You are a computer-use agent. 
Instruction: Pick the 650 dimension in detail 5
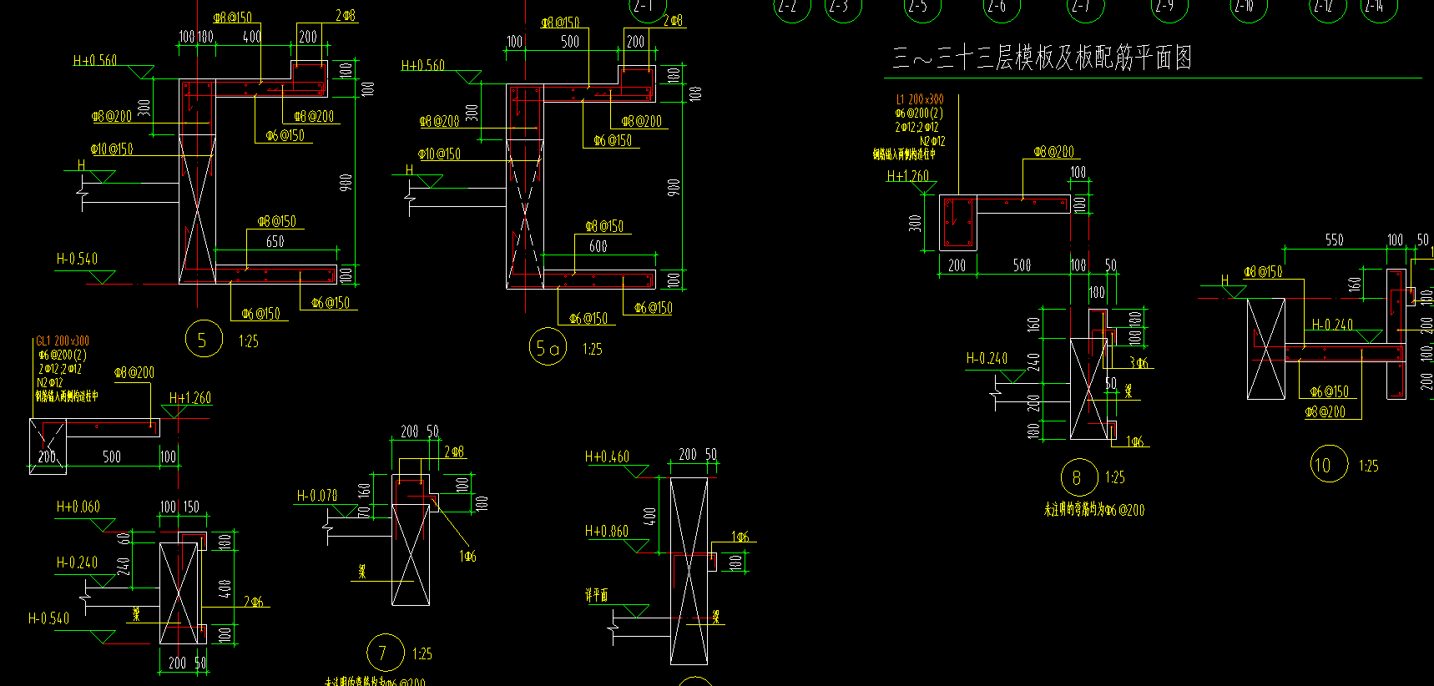(x=275, y=242)
